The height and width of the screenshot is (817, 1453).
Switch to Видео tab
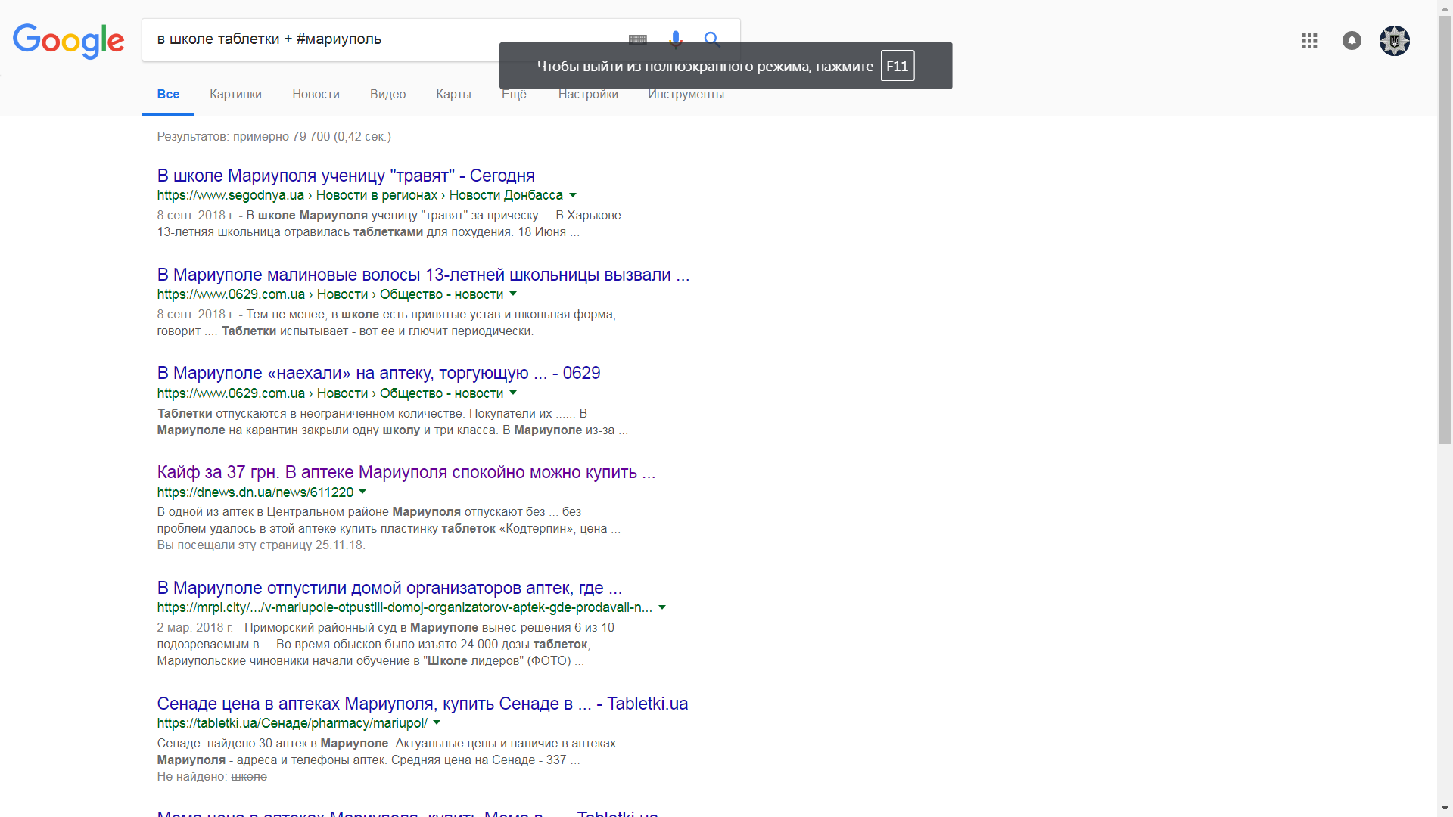pos(387,95)
